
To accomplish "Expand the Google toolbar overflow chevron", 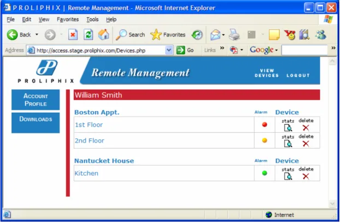I will (x=333, y=48).
